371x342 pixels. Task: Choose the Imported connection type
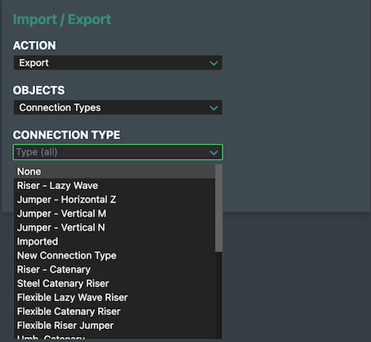point(114,241)
